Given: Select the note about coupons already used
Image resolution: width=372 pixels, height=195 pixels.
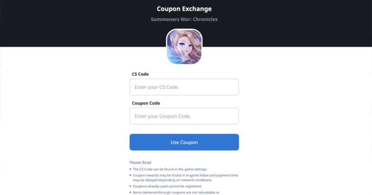Looking at the screenshot, I should (167, 186).
